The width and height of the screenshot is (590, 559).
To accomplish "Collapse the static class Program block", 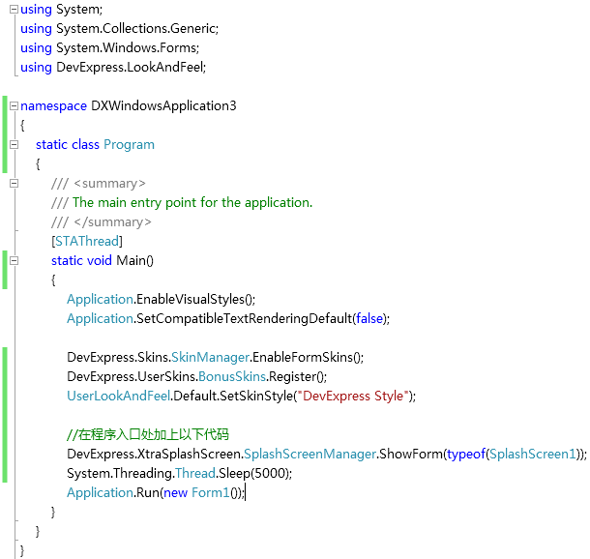I will pyautogui.click(x=14, y=145).
